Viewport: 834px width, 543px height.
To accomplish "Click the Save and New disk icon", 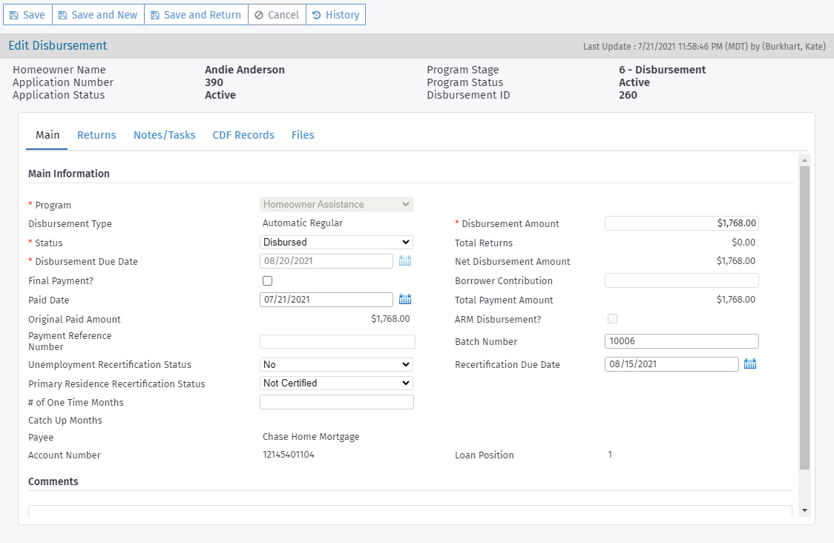I will point(62,14).
